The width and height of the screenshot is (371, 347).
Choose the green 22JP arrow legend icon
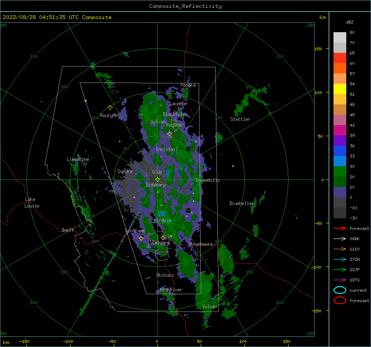(340, 269)
